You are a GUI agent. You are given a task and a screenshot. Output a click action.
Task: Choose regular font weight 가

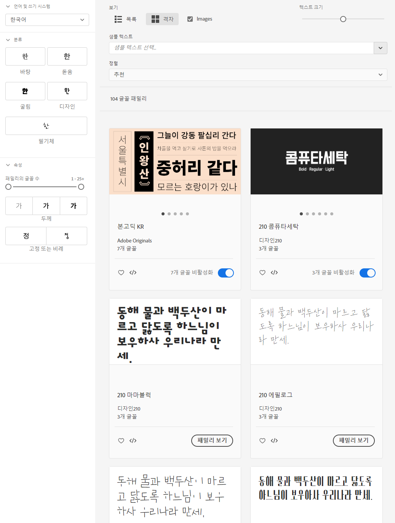(x=46, y=206)
